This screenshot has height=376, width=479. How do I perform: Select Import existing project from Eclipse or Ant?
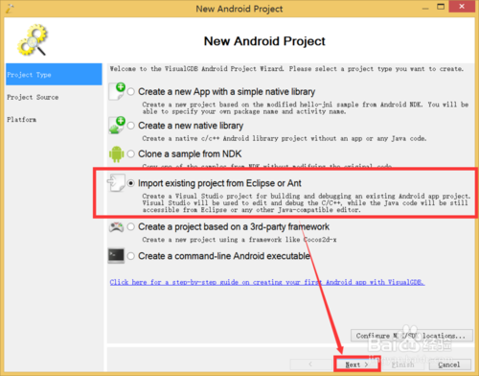pyautogui.click(x=131, y=183)
